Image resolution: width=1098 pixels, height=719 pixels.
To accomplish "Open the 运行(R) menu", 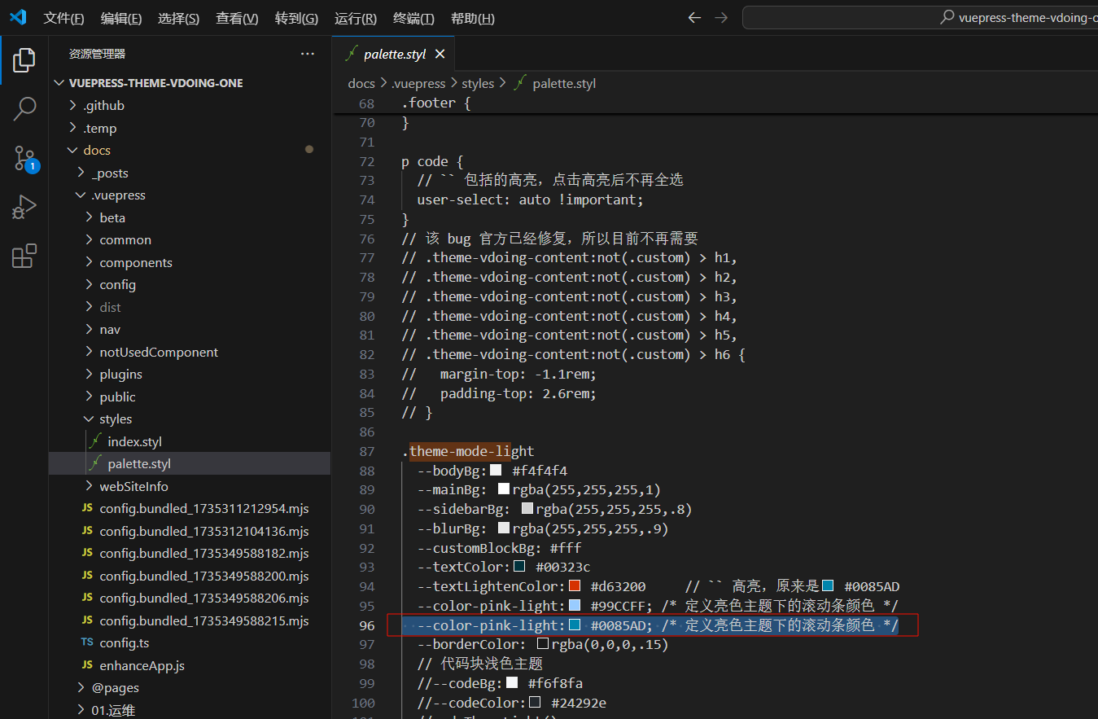I will (x=356, y=18).
